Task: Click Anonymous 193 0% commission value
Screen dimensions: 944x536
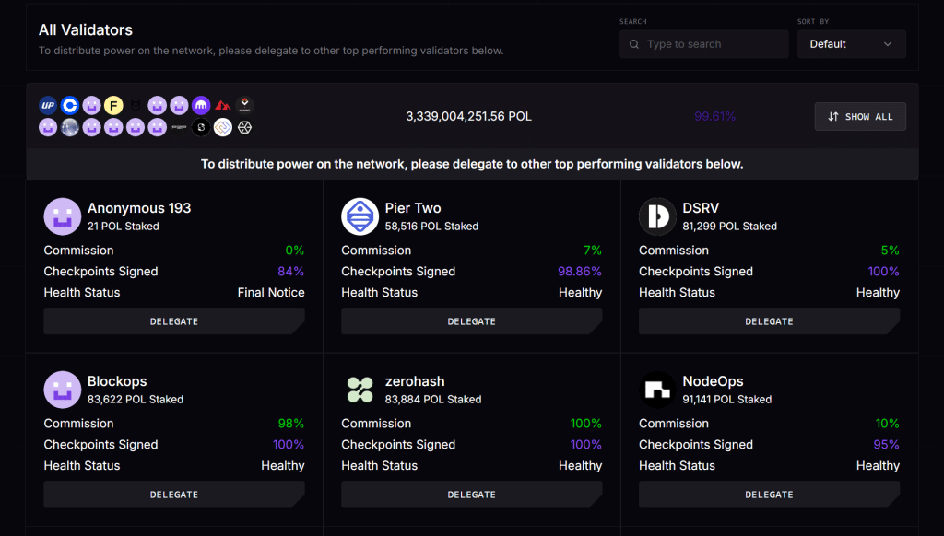Action: pyautogui.click(x=294, y=251)
